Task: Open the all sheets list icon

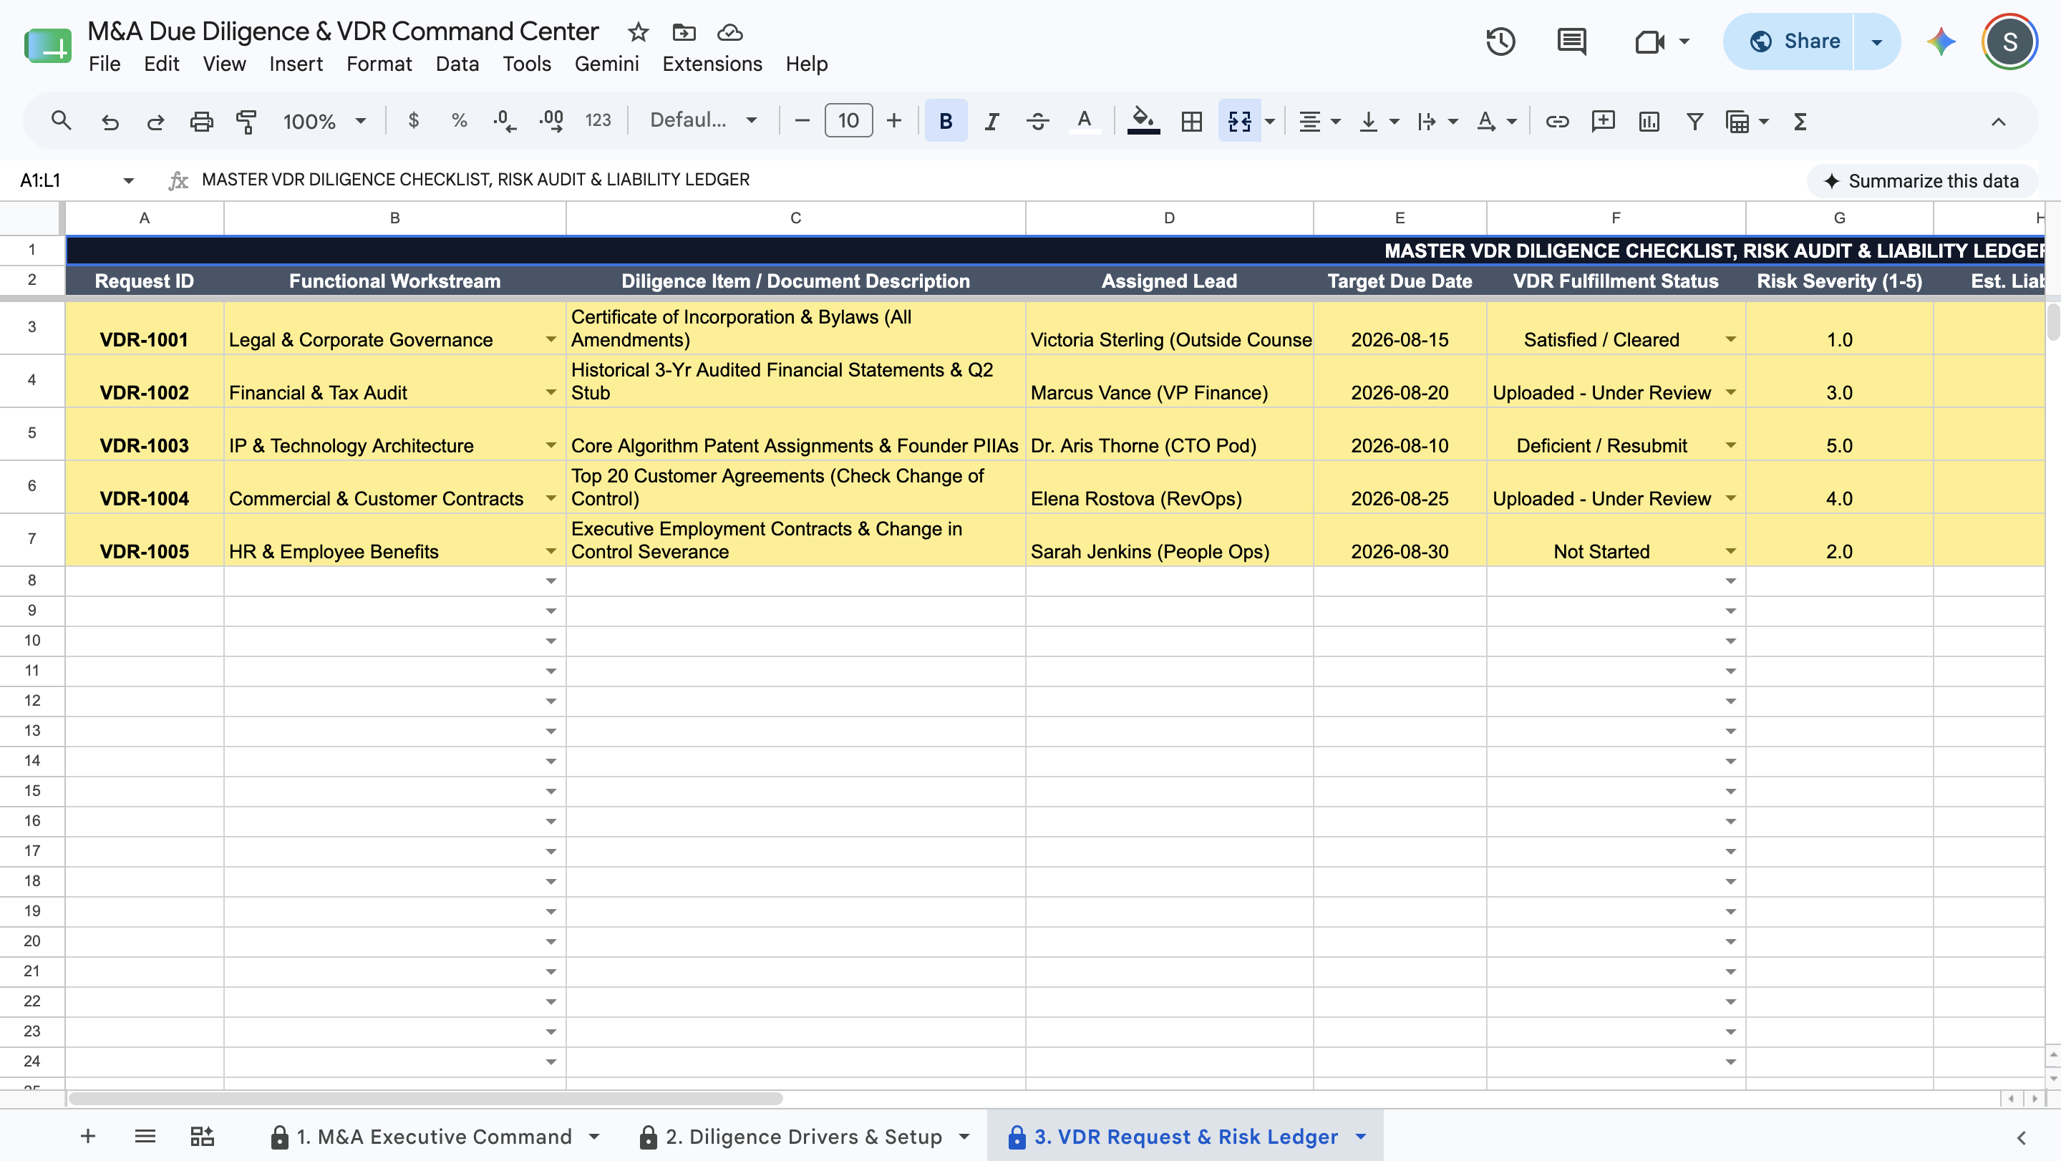Action: coord(145,1136)
